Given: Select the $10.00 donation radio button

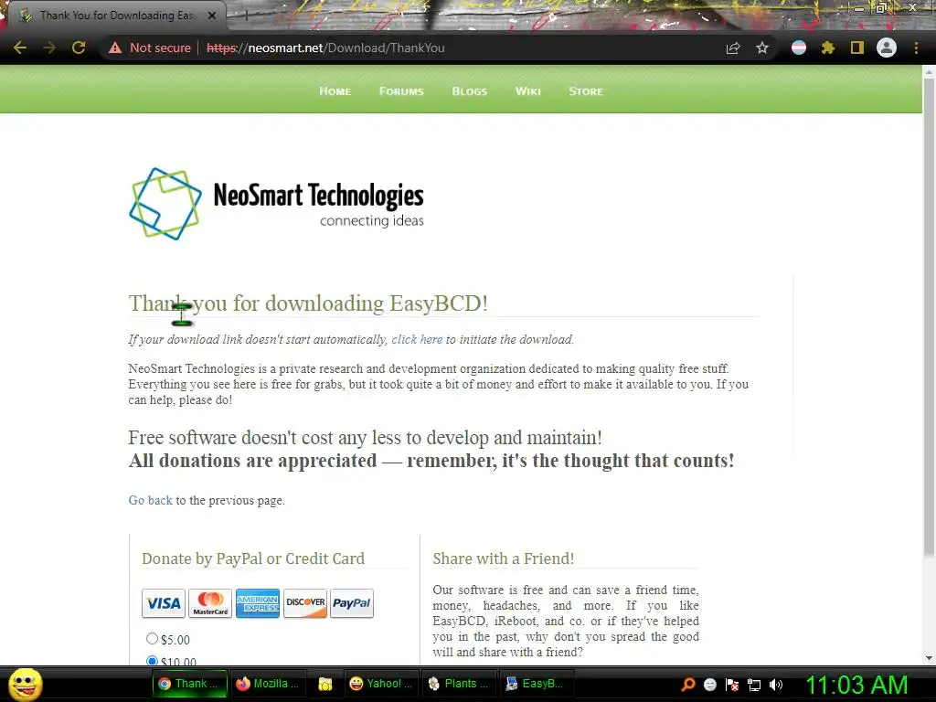Looking at the screenshot, I should click(x=153, y=661).
